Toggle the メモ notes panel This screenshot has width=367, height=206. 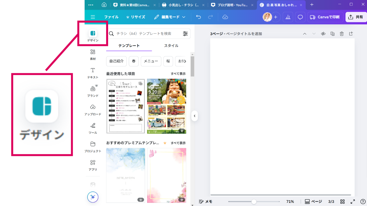(206, 201)
